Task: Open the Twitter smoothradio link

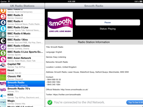Action: [67, 95]
